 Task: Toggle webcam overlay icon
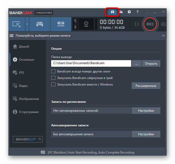pos(86,24)
